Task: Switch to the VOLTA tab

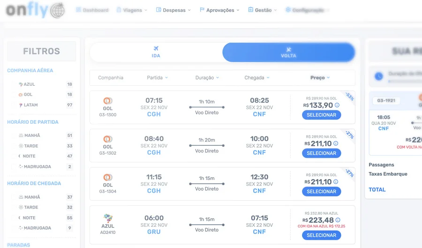Action: pos(288,52)
